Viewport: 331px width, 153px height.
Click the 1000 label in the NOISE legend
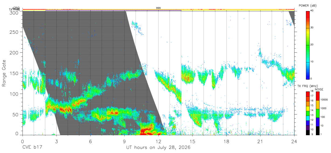(324, 108)
